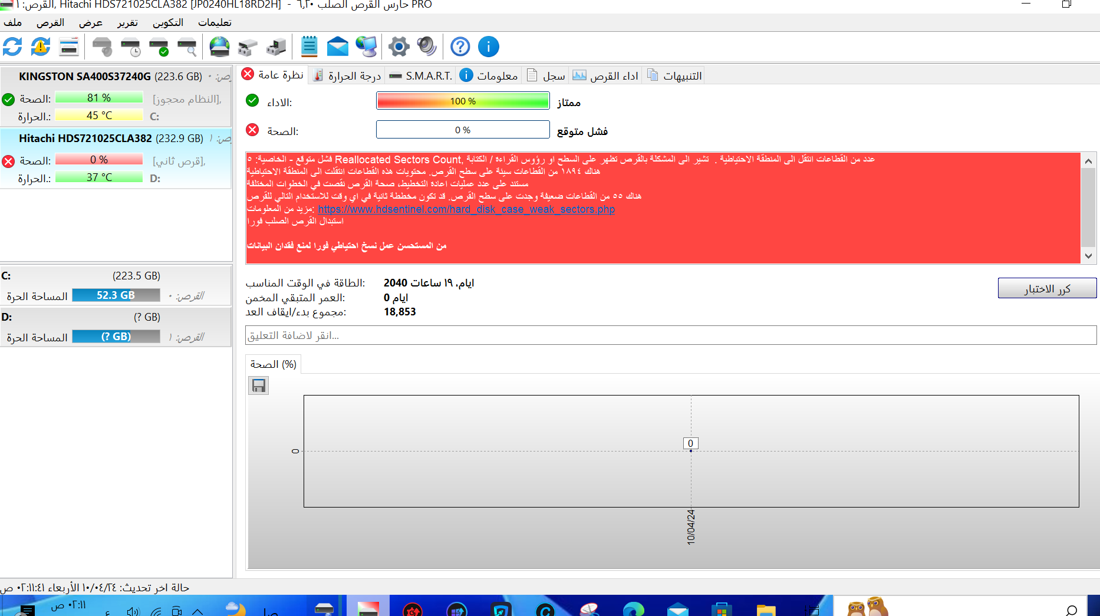Click the blue envelope email icon

click(x=338, y=47)
